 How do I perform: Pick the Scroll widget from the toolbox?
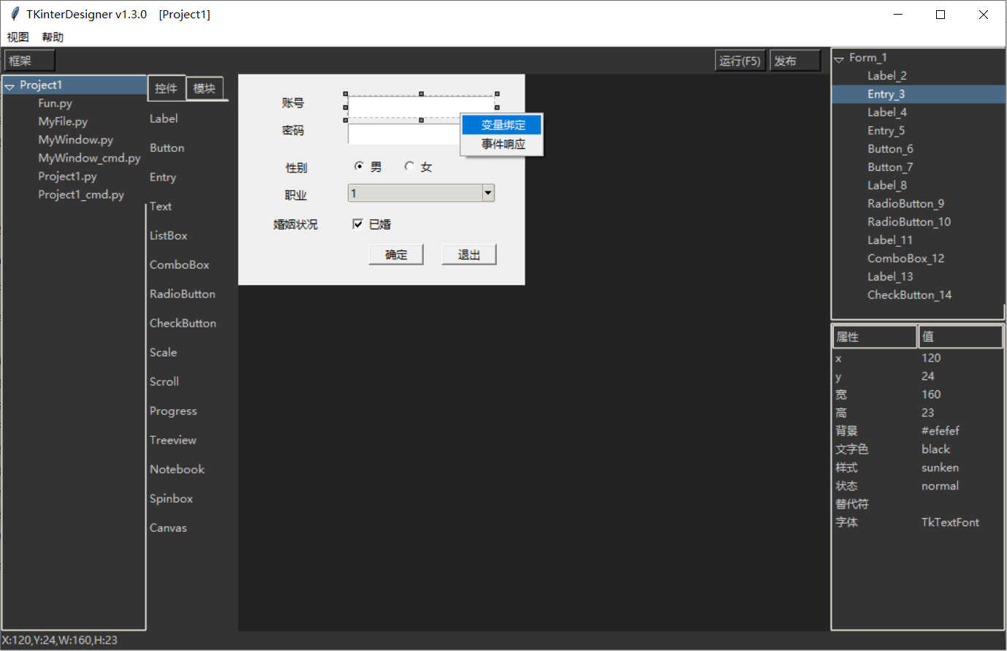(x=164, y=381)
